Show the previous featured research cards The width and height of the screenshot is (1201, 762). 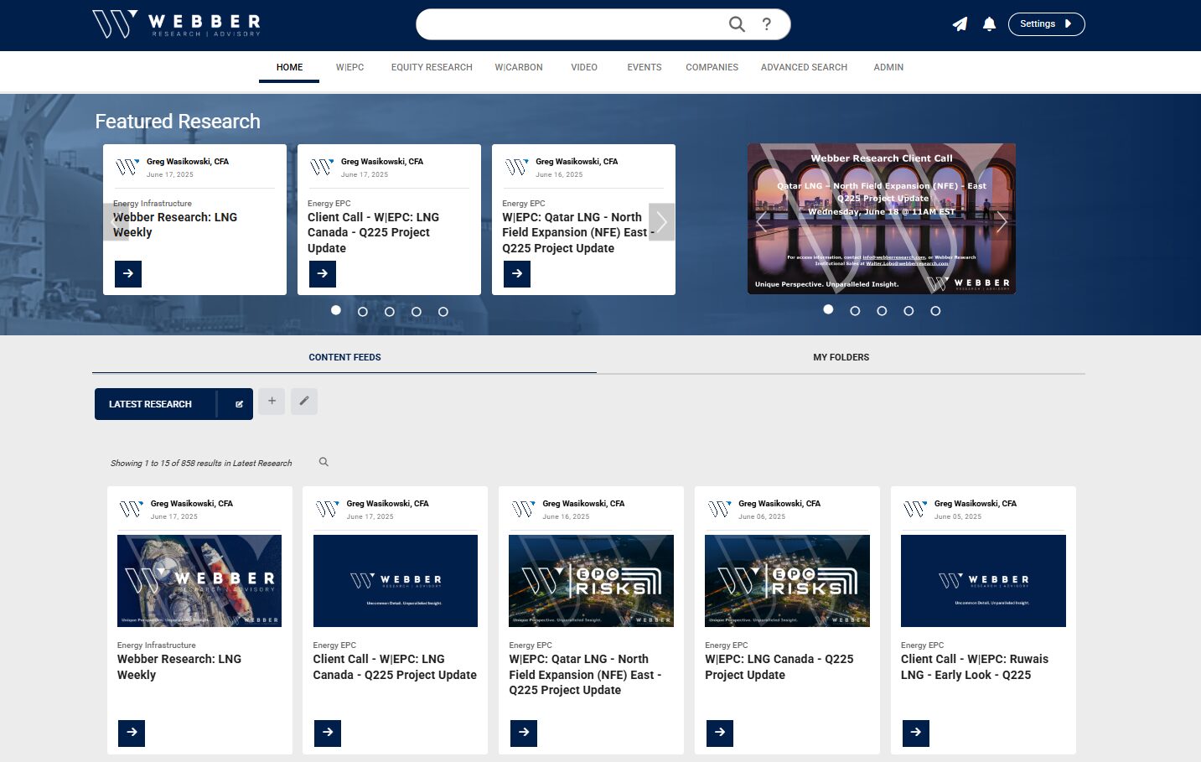[116, 222]
